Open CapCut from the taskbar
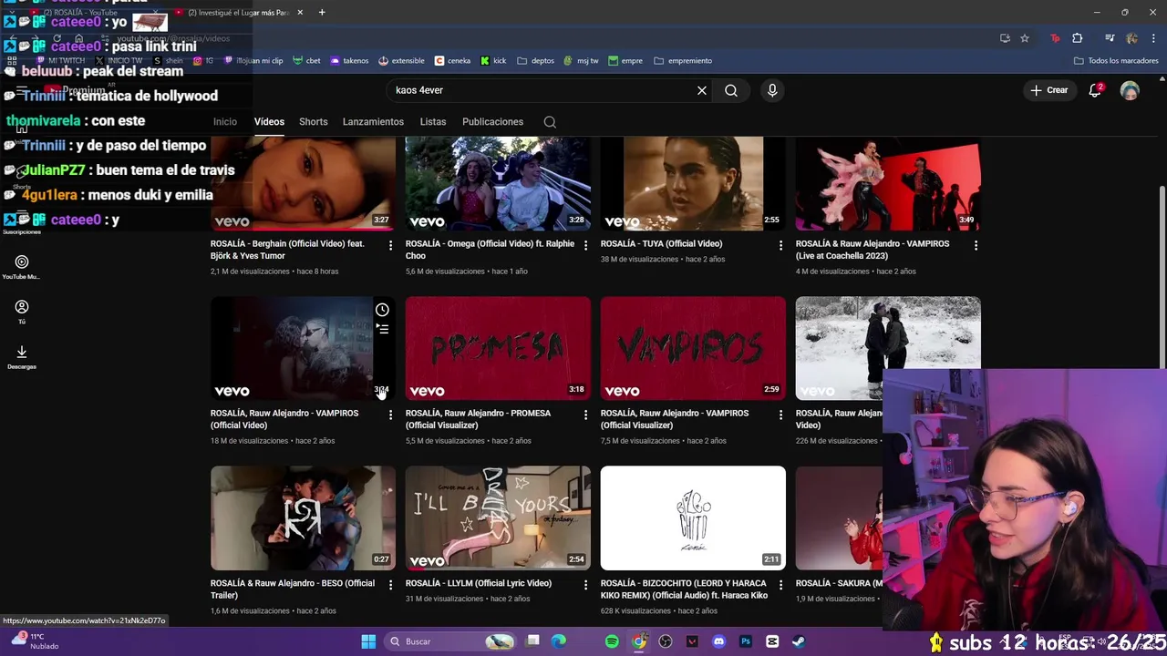The height and width of the screenshot is (656, 1167). click(772, 641)
